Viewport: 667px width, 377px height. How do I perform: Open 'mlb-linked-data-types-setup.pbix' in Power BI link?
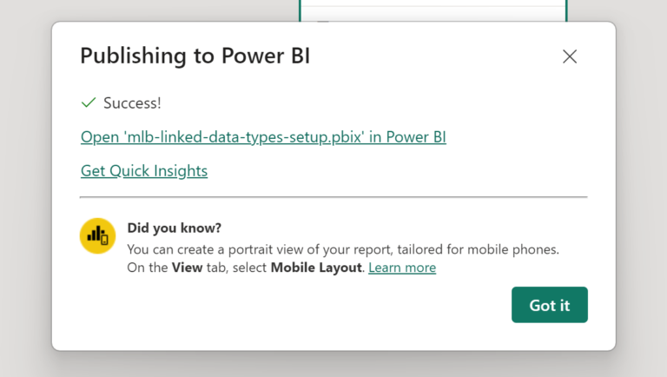point(263,137)
